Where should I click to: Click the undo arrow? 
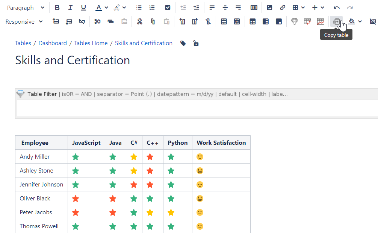click(x=337, y=8)
